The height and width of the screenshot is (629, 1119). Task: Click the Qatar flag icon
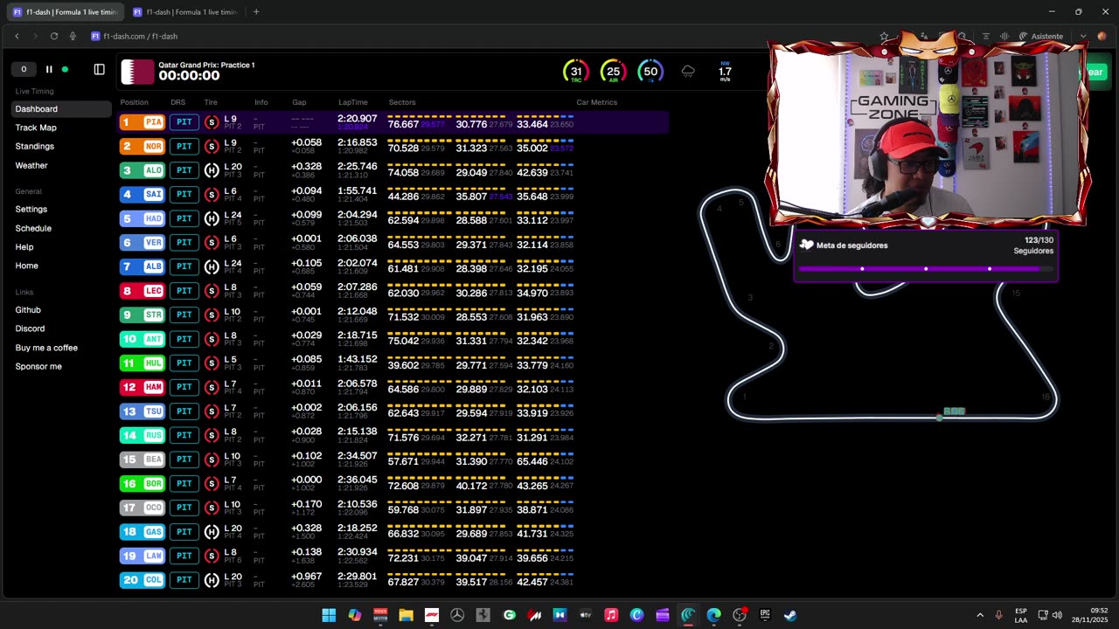click(137, 72)
